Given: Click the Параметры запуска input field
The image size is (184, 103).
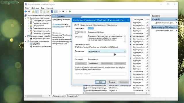Looking at the screenshot, I should coord(109,74).
